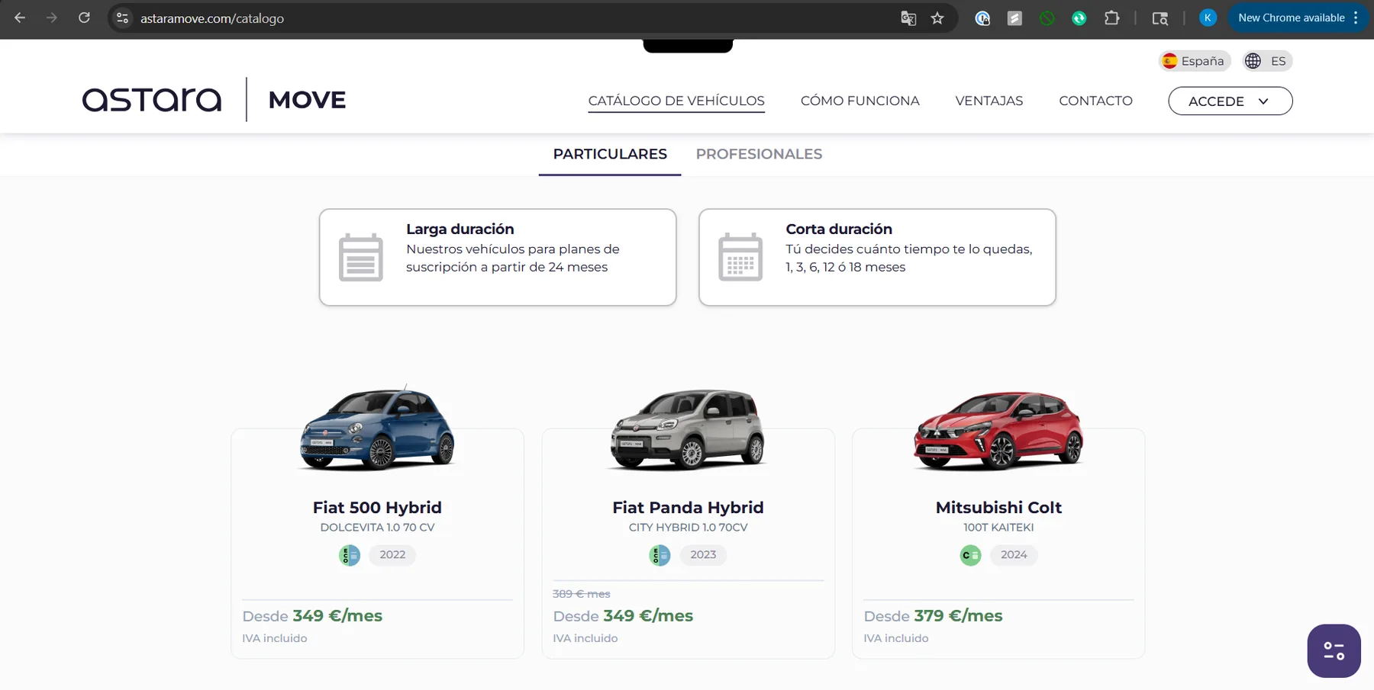Click the 2022 year tag

tap(392, 555)
